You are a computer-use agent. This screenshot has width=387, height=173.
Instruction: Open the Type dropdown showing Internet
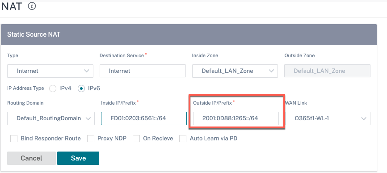coord(50,71)
